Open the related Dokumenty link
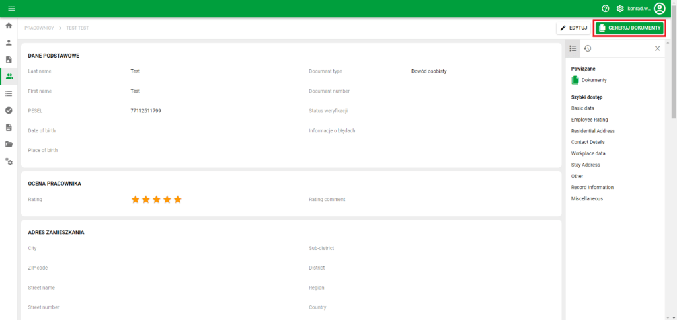This screenshot has width=677, height=320. [593, 80]
